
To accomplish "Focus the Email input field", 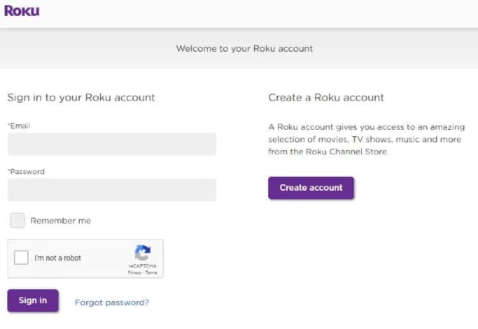I will click(112, 144).
